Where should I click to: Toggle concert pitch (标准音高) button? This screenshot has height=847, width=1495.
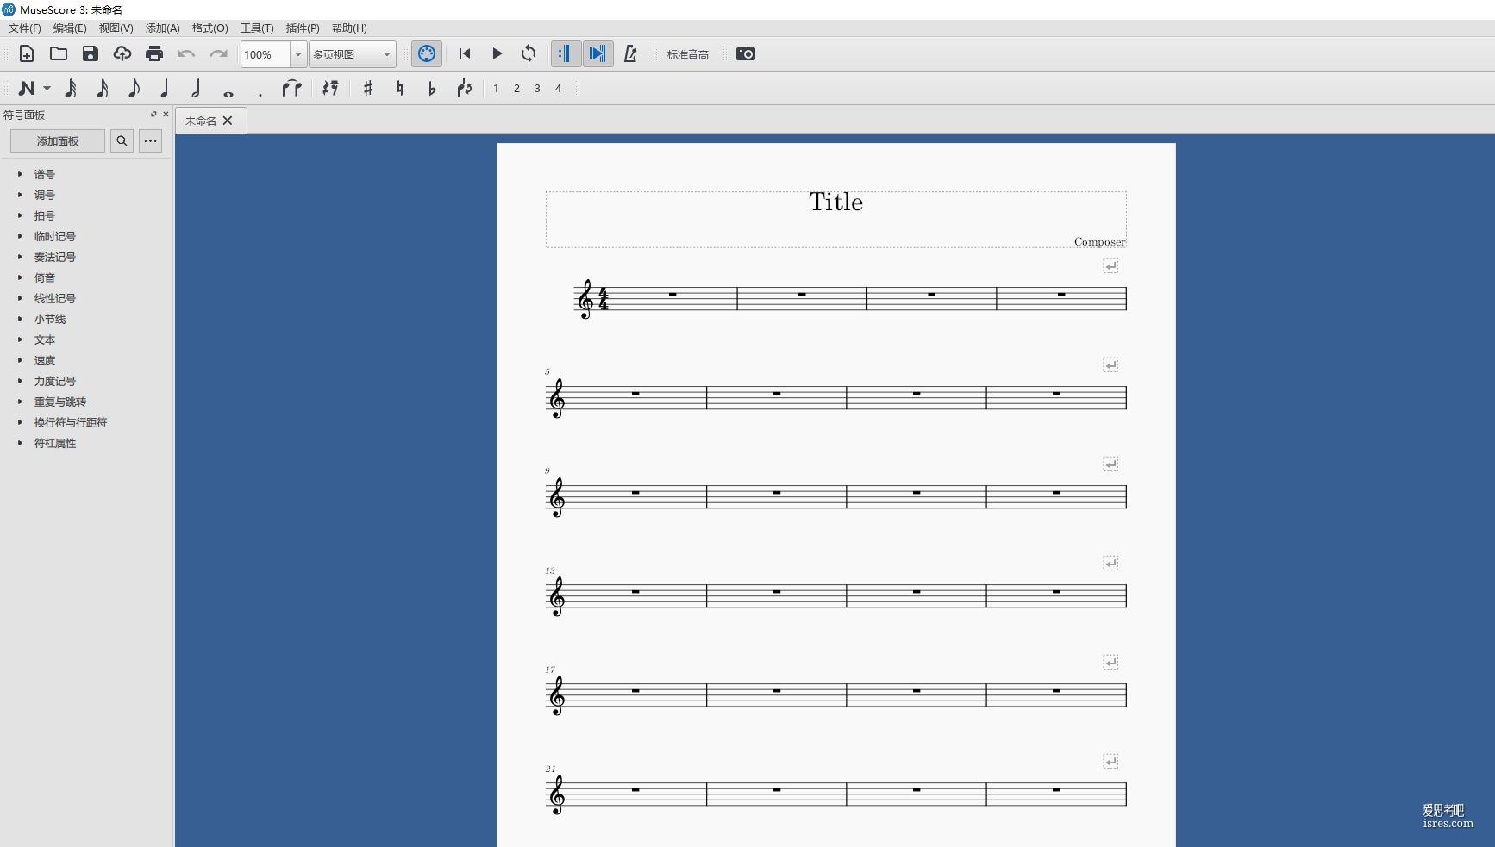pos(687,54)
